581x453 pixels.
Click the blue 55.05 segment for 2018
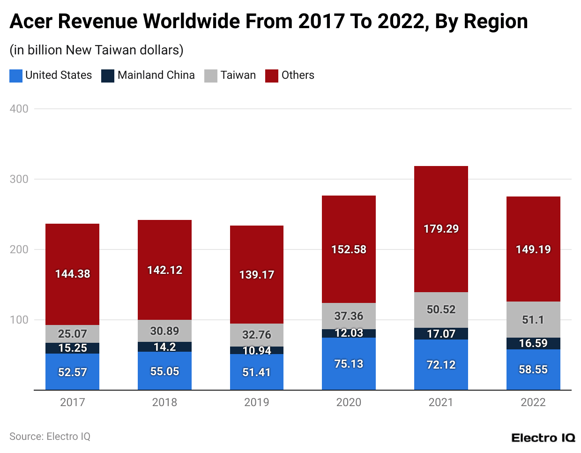point(164,370)
